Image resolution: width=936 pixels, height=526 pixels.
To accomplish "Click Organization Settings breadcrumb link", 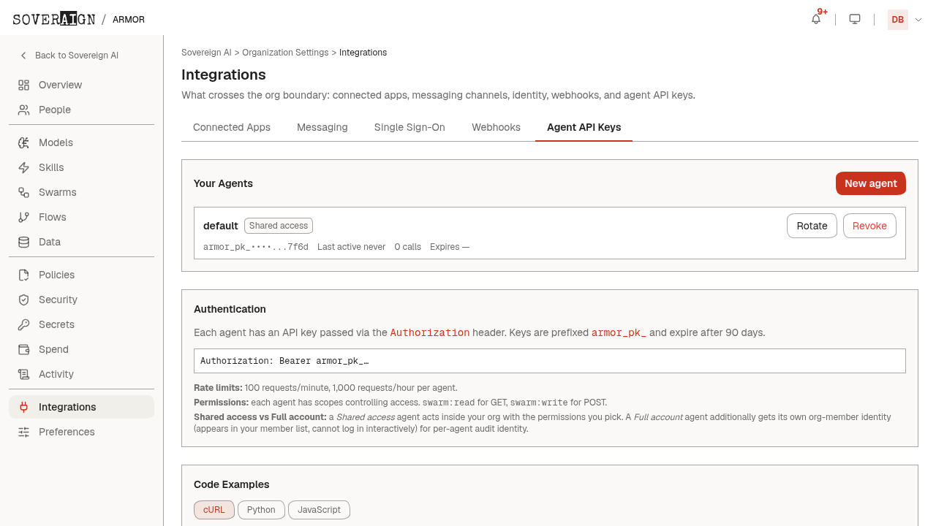I will pyautogui.click(x=285, y=53).
